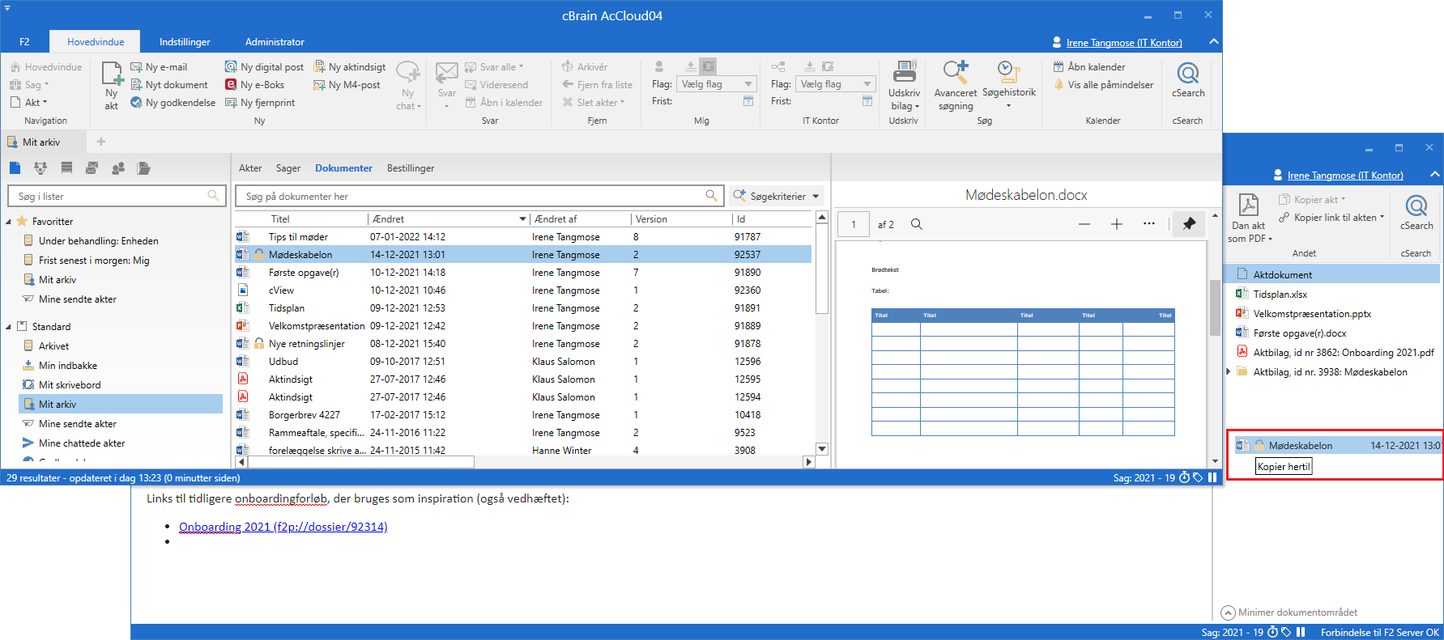
Task: Expand Aktbilag id nr. 3938 Mødeskabelon
Action: pyautogui.click(x=1229, y=372)
